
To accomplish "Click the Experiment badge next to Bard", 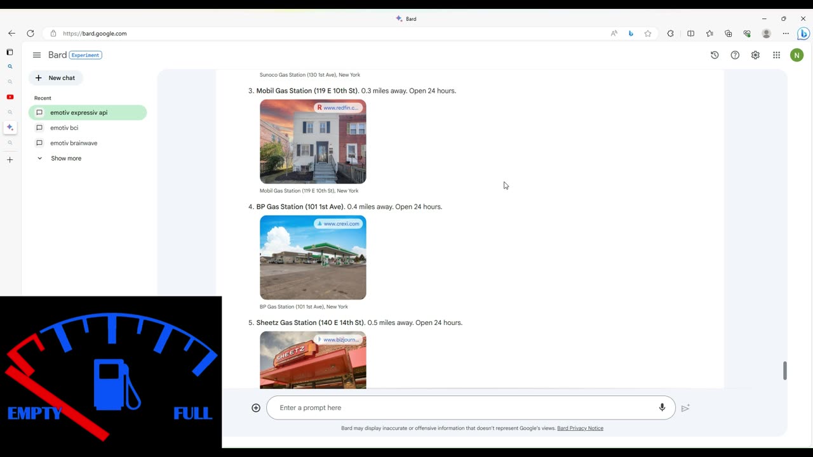I will (x=86, y=55).
